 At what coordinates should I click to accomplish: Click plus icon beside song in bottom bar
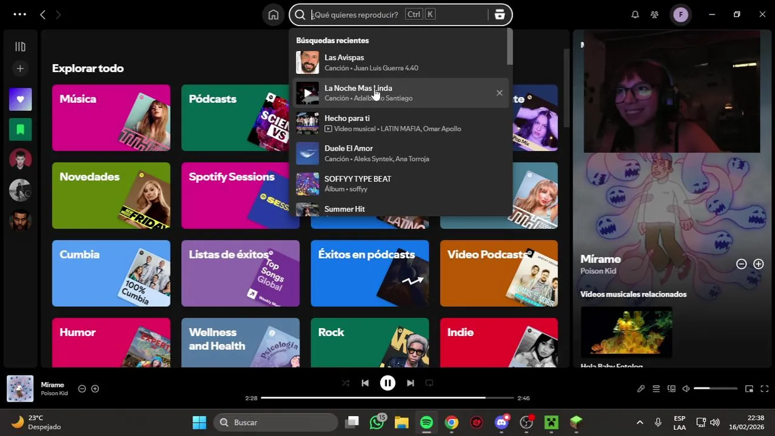pos(95,389)
